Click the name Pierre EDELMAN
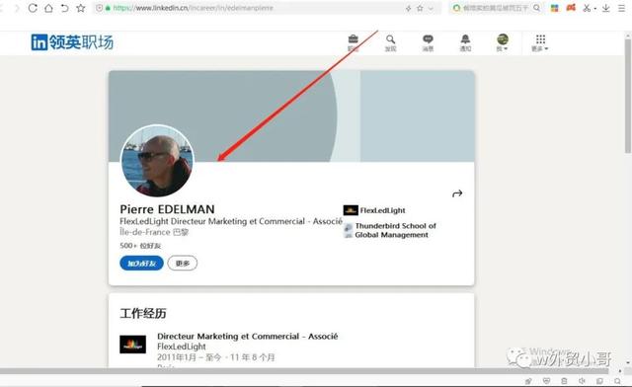 167,209
